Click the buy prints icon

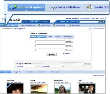[x=90, y=29]
